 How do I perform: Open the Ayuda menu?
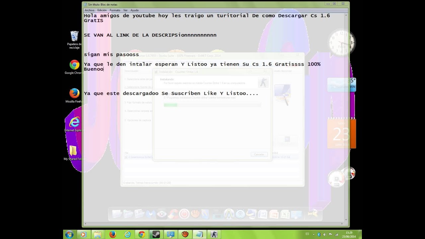[x=134, y=10]
